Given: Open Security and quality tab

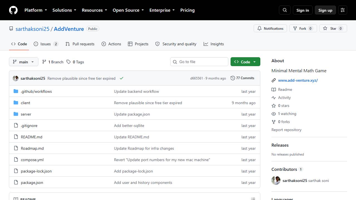Looking at the screenshot, I should (x=176, y=44).
